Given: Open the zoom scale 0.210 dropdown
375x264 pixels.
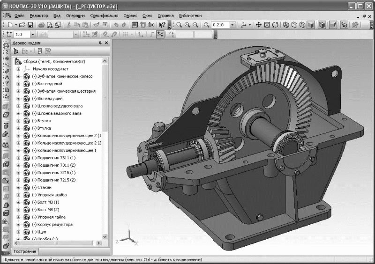Looking at the screenshot, I should [x=233, y=24].
